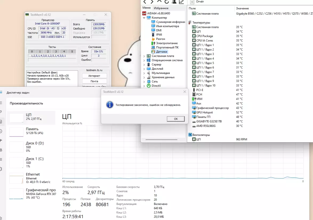This screenshot has width=313, height=220.
Task: Click the AIDA64 v6.88.6400 root node icon
Action: coord(144,13)
